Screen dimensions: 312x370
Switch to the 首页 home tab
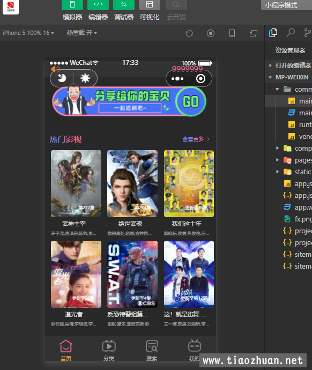point(66,350)
